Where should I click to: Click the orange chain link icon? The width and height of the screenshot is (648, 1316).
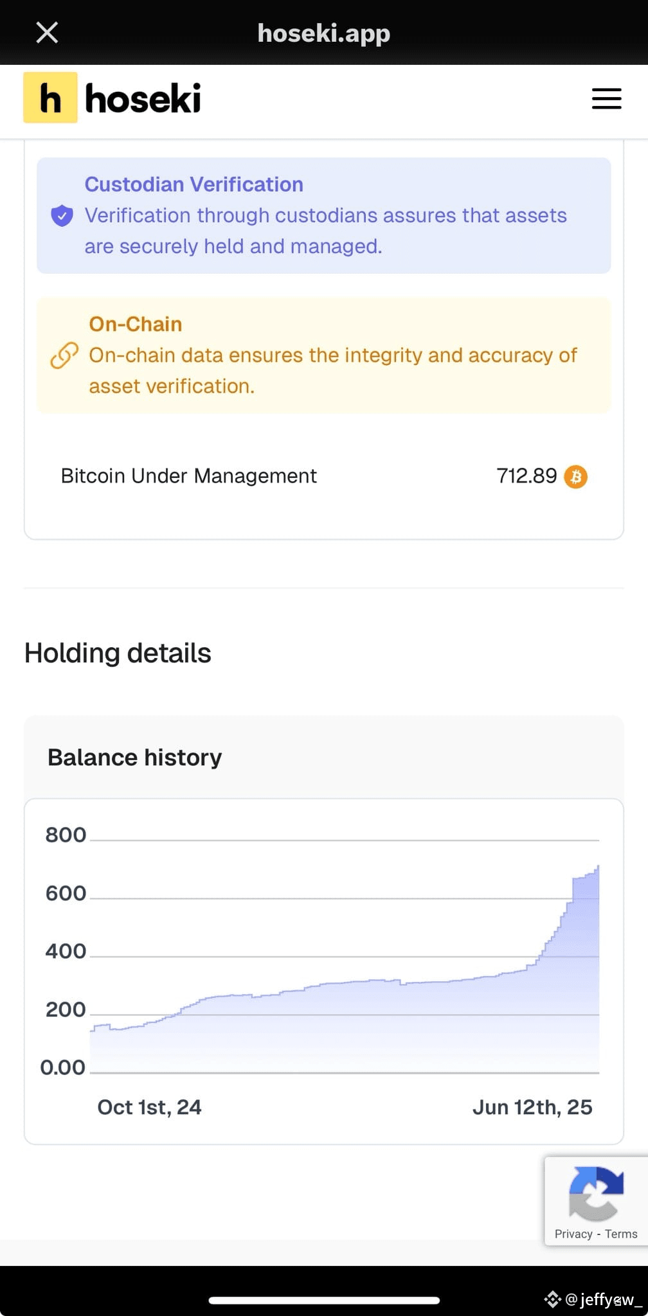(64, 355)
